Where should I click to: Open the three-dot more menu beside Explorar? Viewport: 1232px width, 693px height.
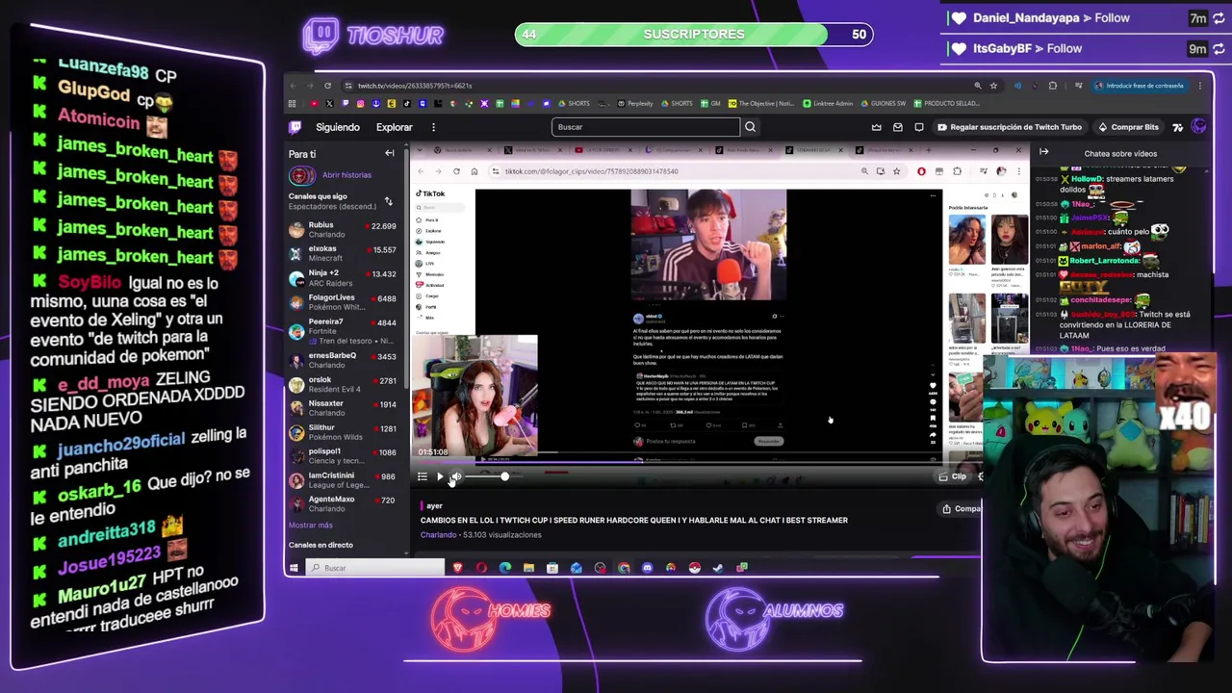(433, 127)
